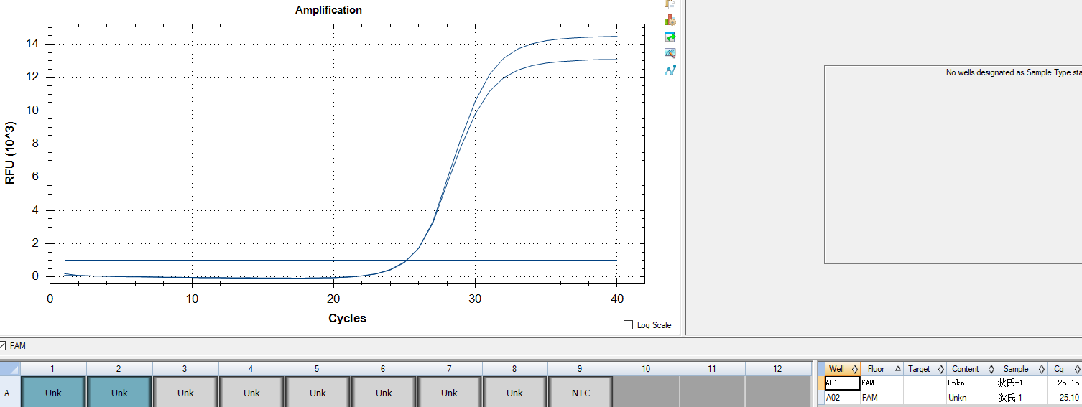Select well A8 labeled Unk

coord(514,393)
